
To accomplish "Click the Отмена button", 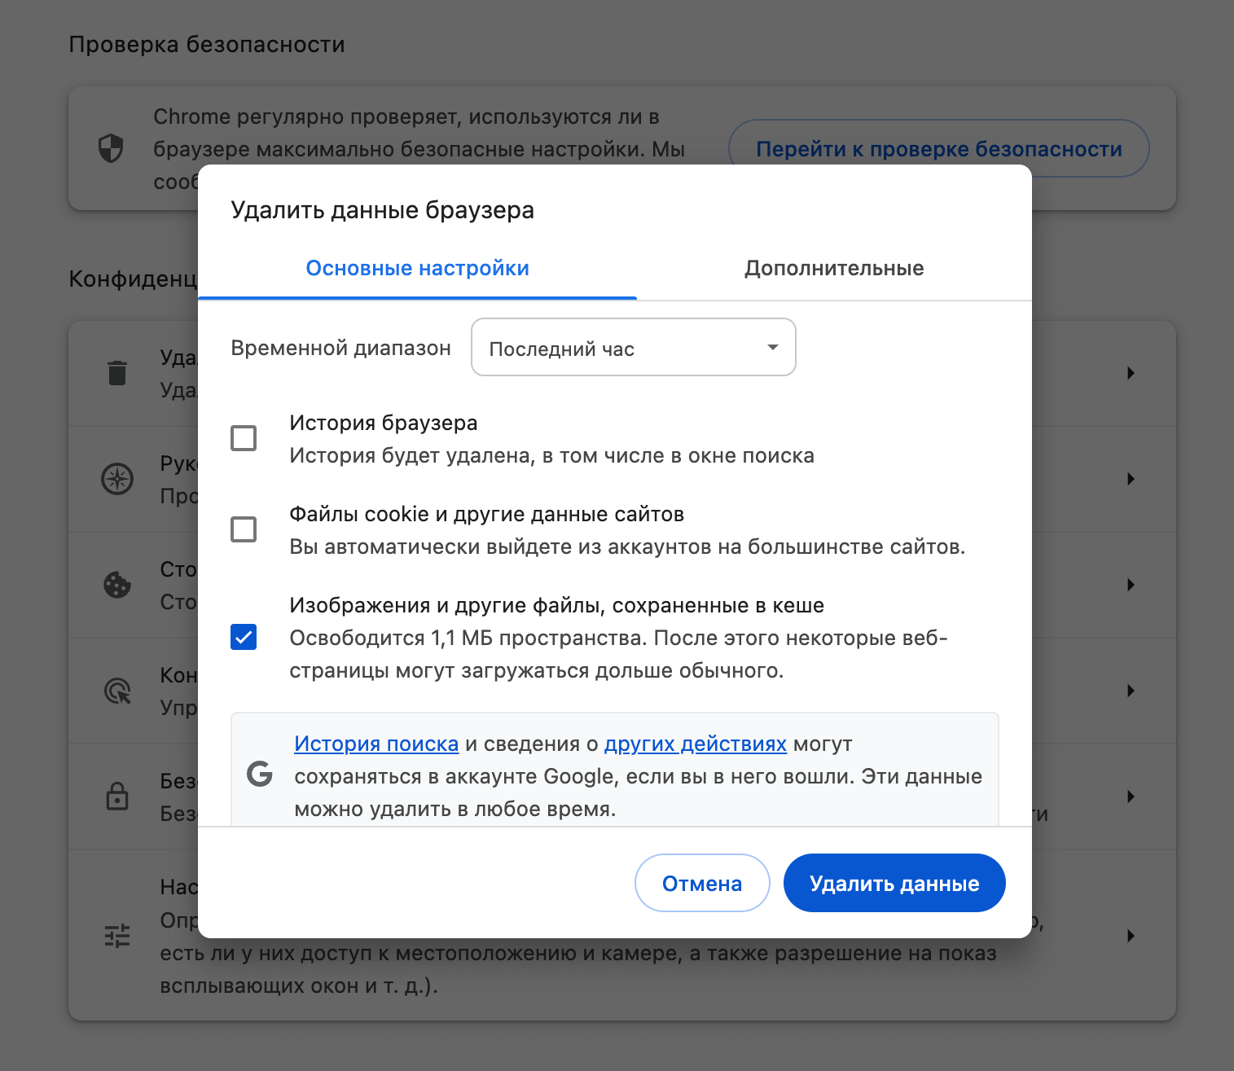I will click(x=701, y=883).
